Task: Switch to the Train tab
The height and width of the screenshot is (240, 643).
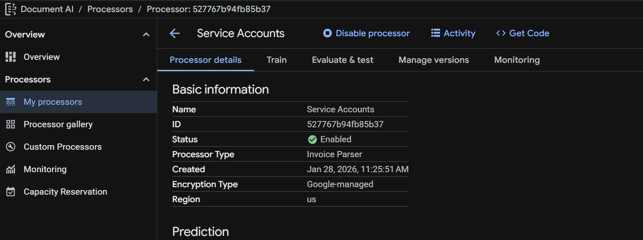Action: (277, 60)
